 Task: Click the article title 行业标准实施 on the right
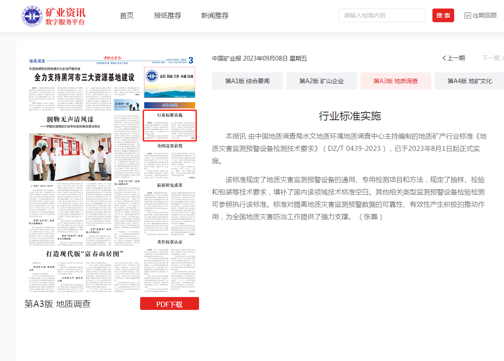350,116
